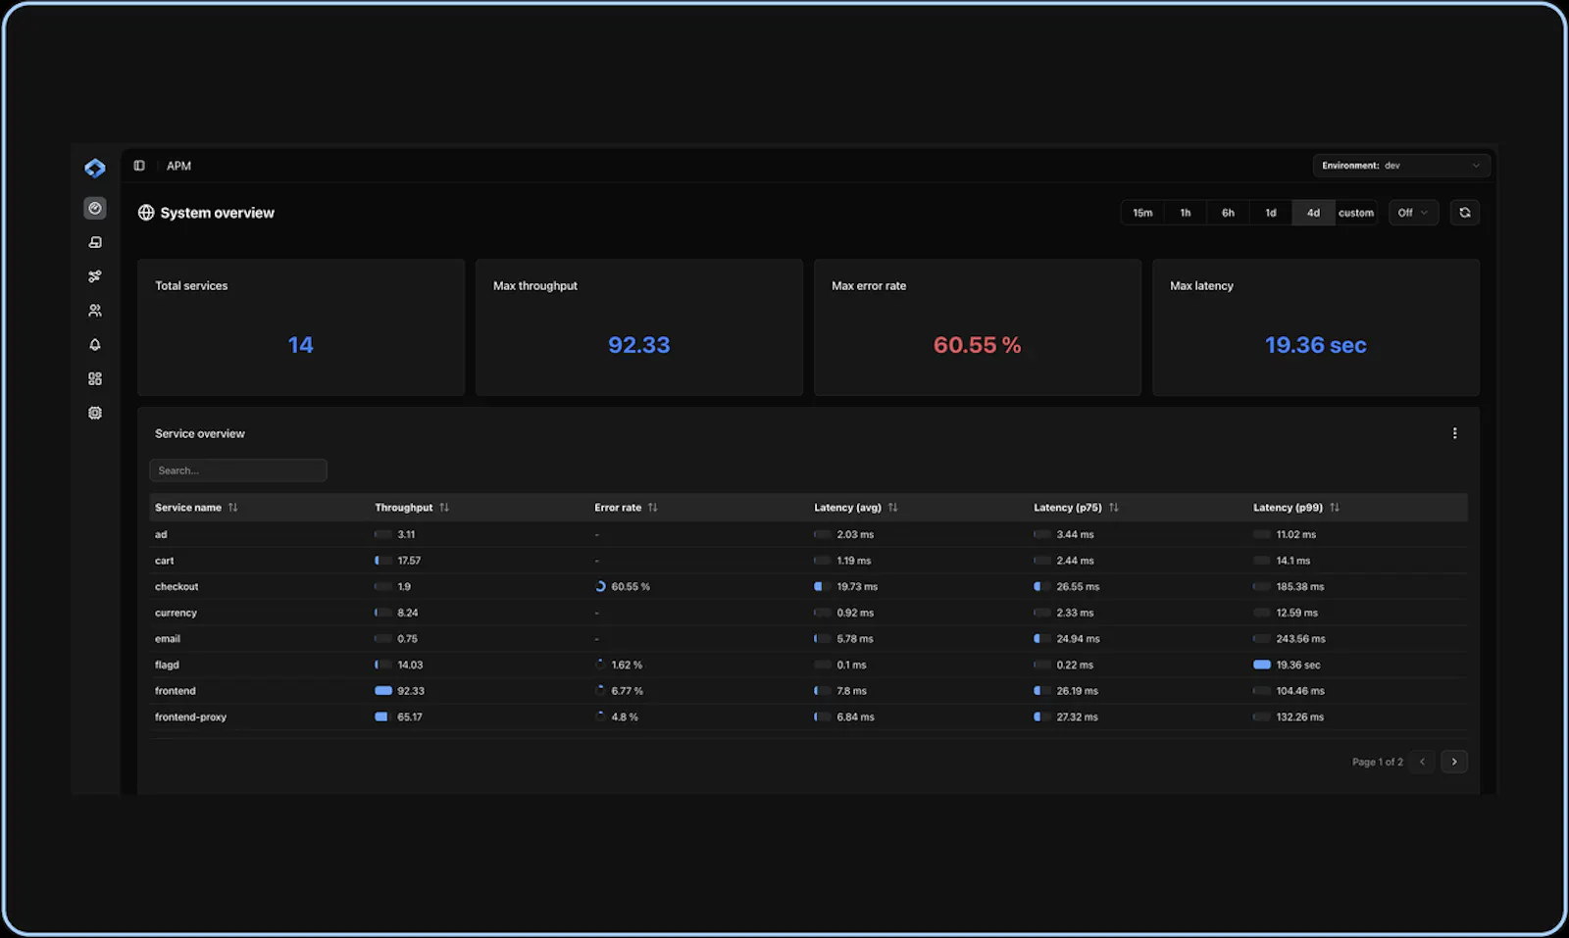The height and width of the screenshot is (938, 1569).
Task: Open the flagd service row
Action: (808, 665)
